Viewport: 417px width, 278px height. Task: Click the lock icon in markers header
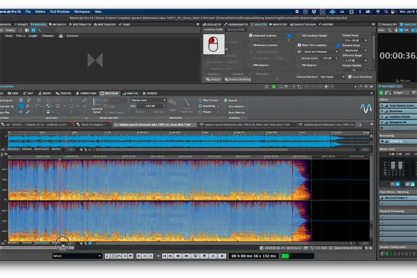point(61,36)
